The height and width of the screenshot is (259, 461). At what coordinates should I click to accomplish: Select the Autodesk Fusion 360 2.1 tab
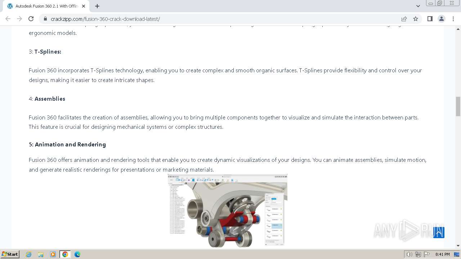coord(46,6)
